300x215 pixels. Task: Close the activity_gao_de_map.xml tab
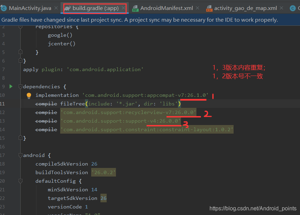(x=281, y=8)
